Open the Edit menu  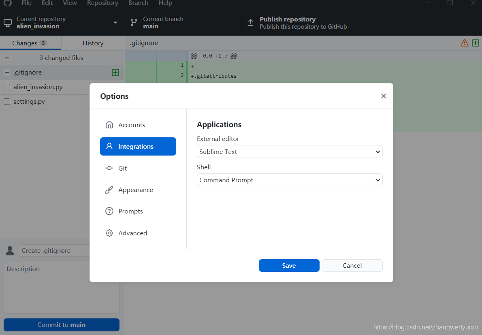(47, 3)
